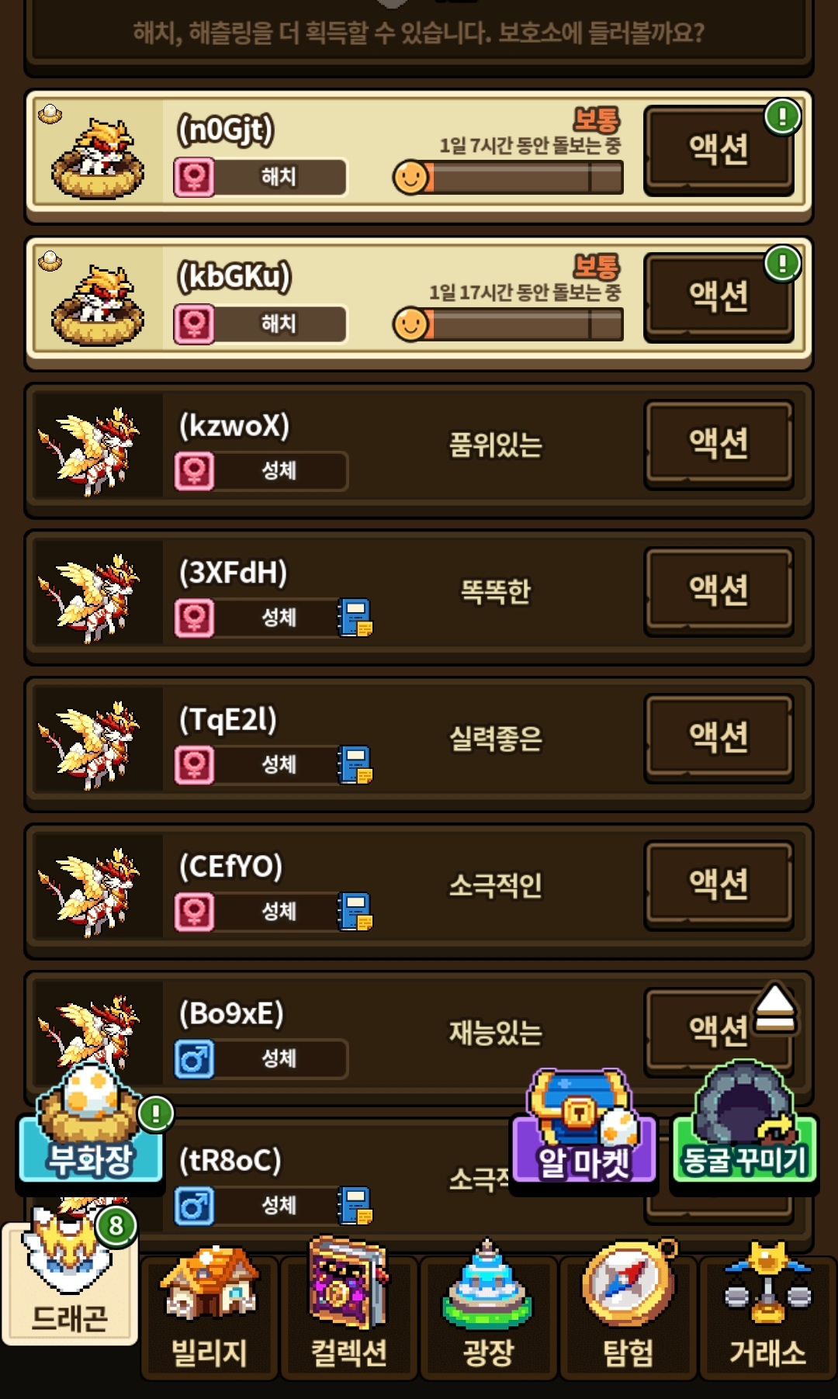Click 액션 button for hatchling n0Gjt
Viewport: 838px width, 1399px height.
[719, 149]
